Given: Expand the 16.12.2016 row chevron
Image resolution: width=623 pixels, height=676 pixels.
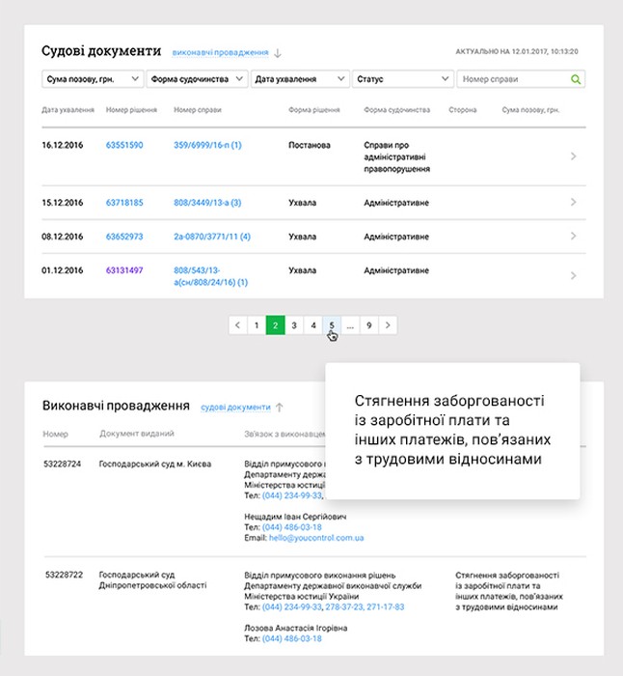Looking at the screenshot, I should (x=573, y=156).
